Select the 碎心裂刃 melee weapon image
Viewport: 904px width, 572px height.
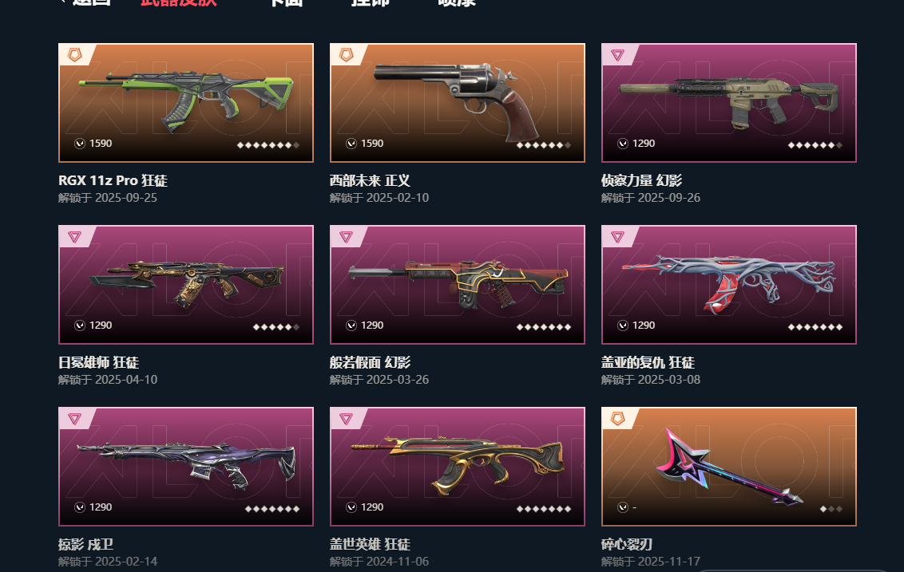point(729,467)
